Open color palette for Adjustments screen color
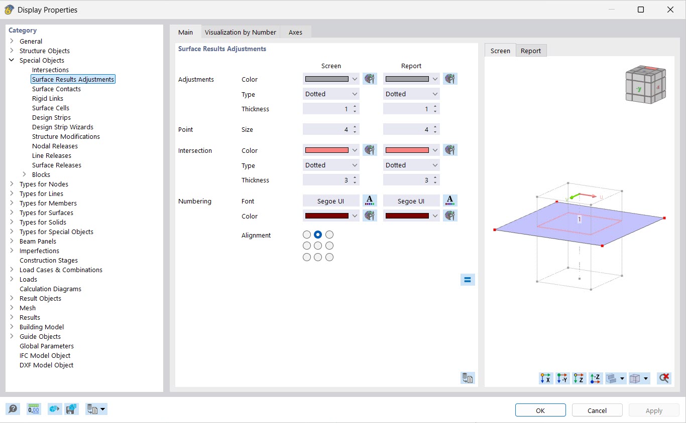 click(x=370, y=79)
